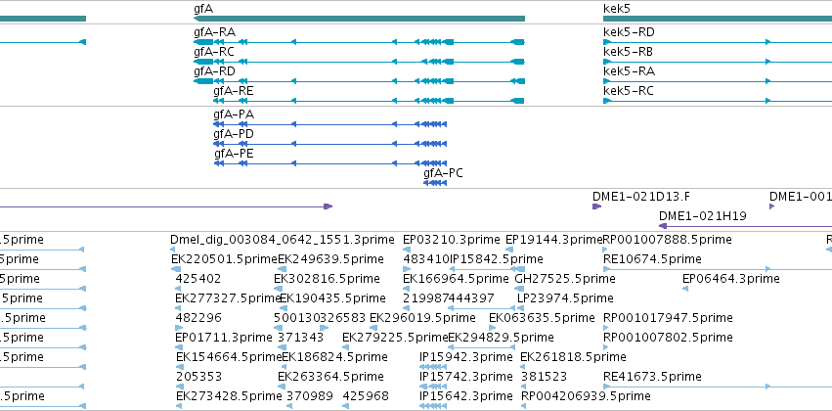Screen dimensions: 832x411
Task: Open RP004206939.5prime
Action: (x=586, y=396)
